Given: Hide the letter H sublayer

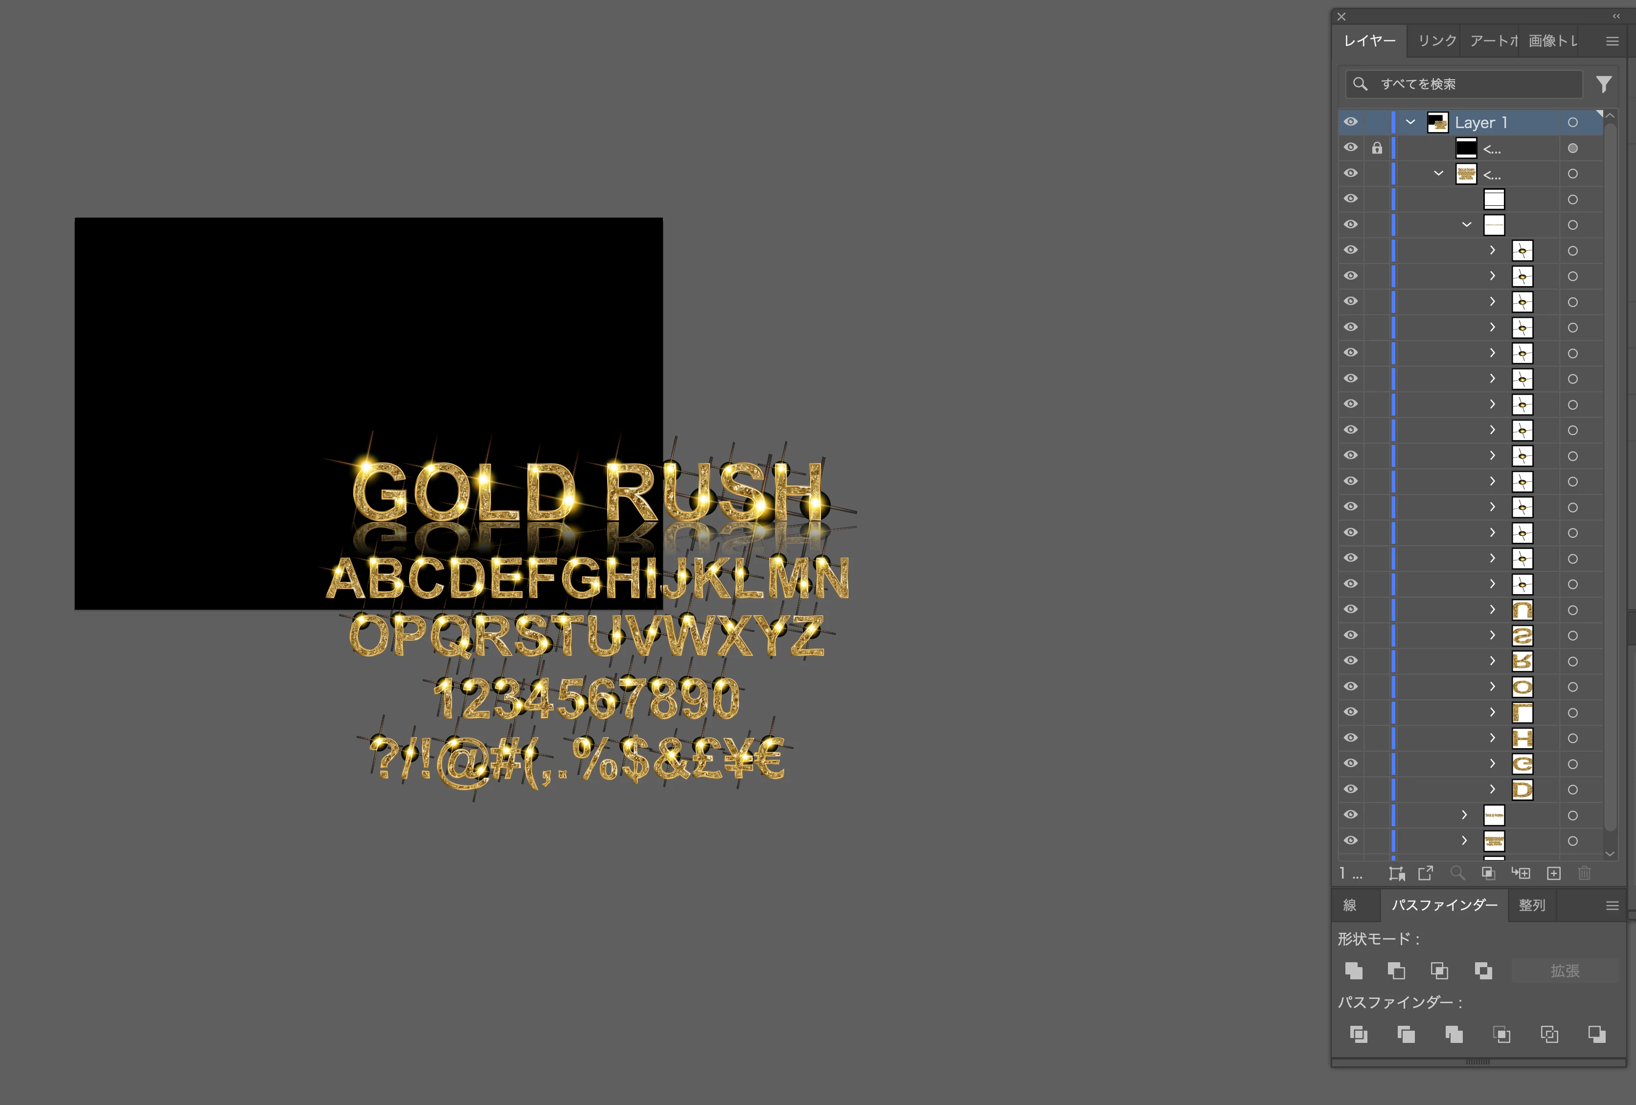Looking at the screenshot, I should 1350,738.
